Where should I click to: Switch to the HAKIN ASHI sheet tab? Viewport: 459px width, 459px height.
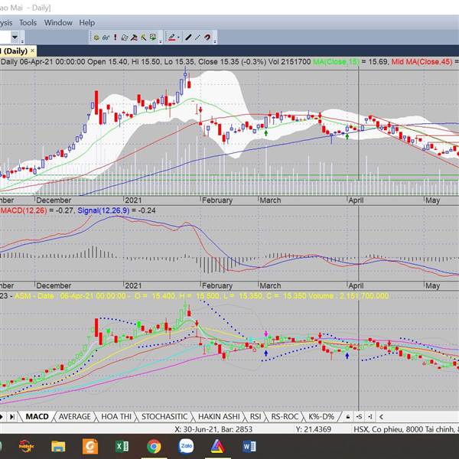(x=219, y=417)
